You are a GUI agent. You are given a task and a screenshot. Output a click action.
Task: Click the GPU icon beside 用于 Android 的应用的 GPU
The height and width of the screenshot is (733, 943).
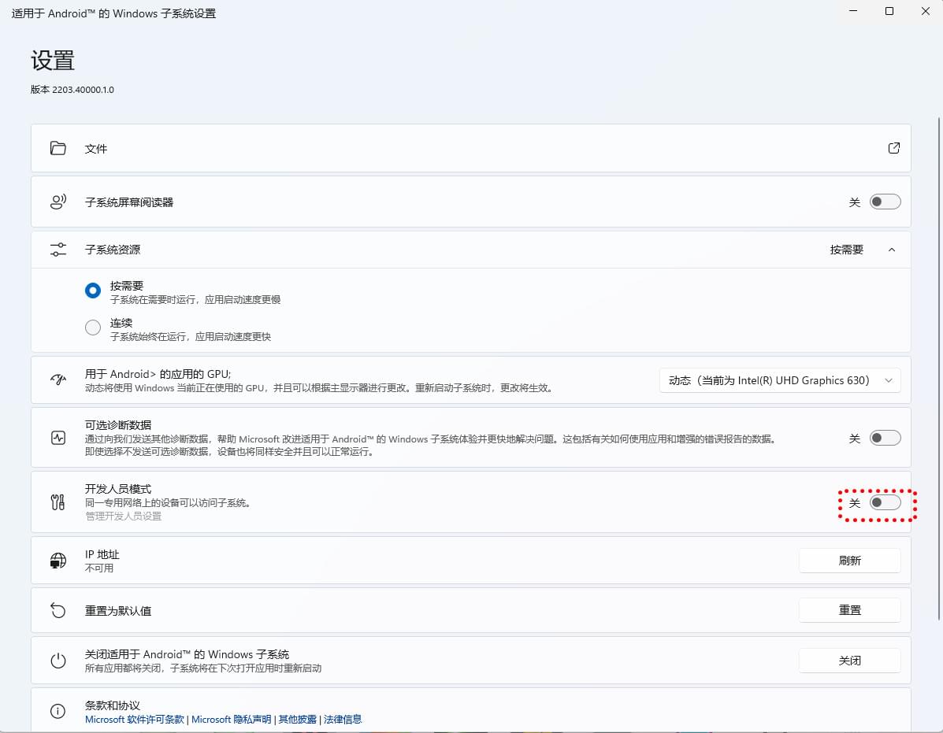click(58, 380)
